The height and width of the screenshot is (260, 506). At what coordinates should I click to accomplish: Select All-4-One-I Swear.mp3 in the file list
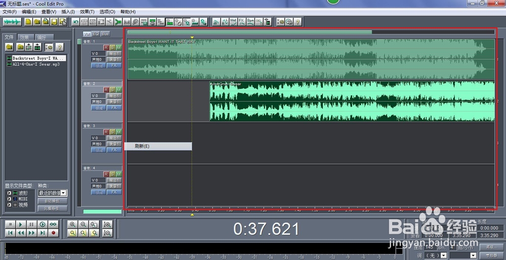click(x=33, y=64)
